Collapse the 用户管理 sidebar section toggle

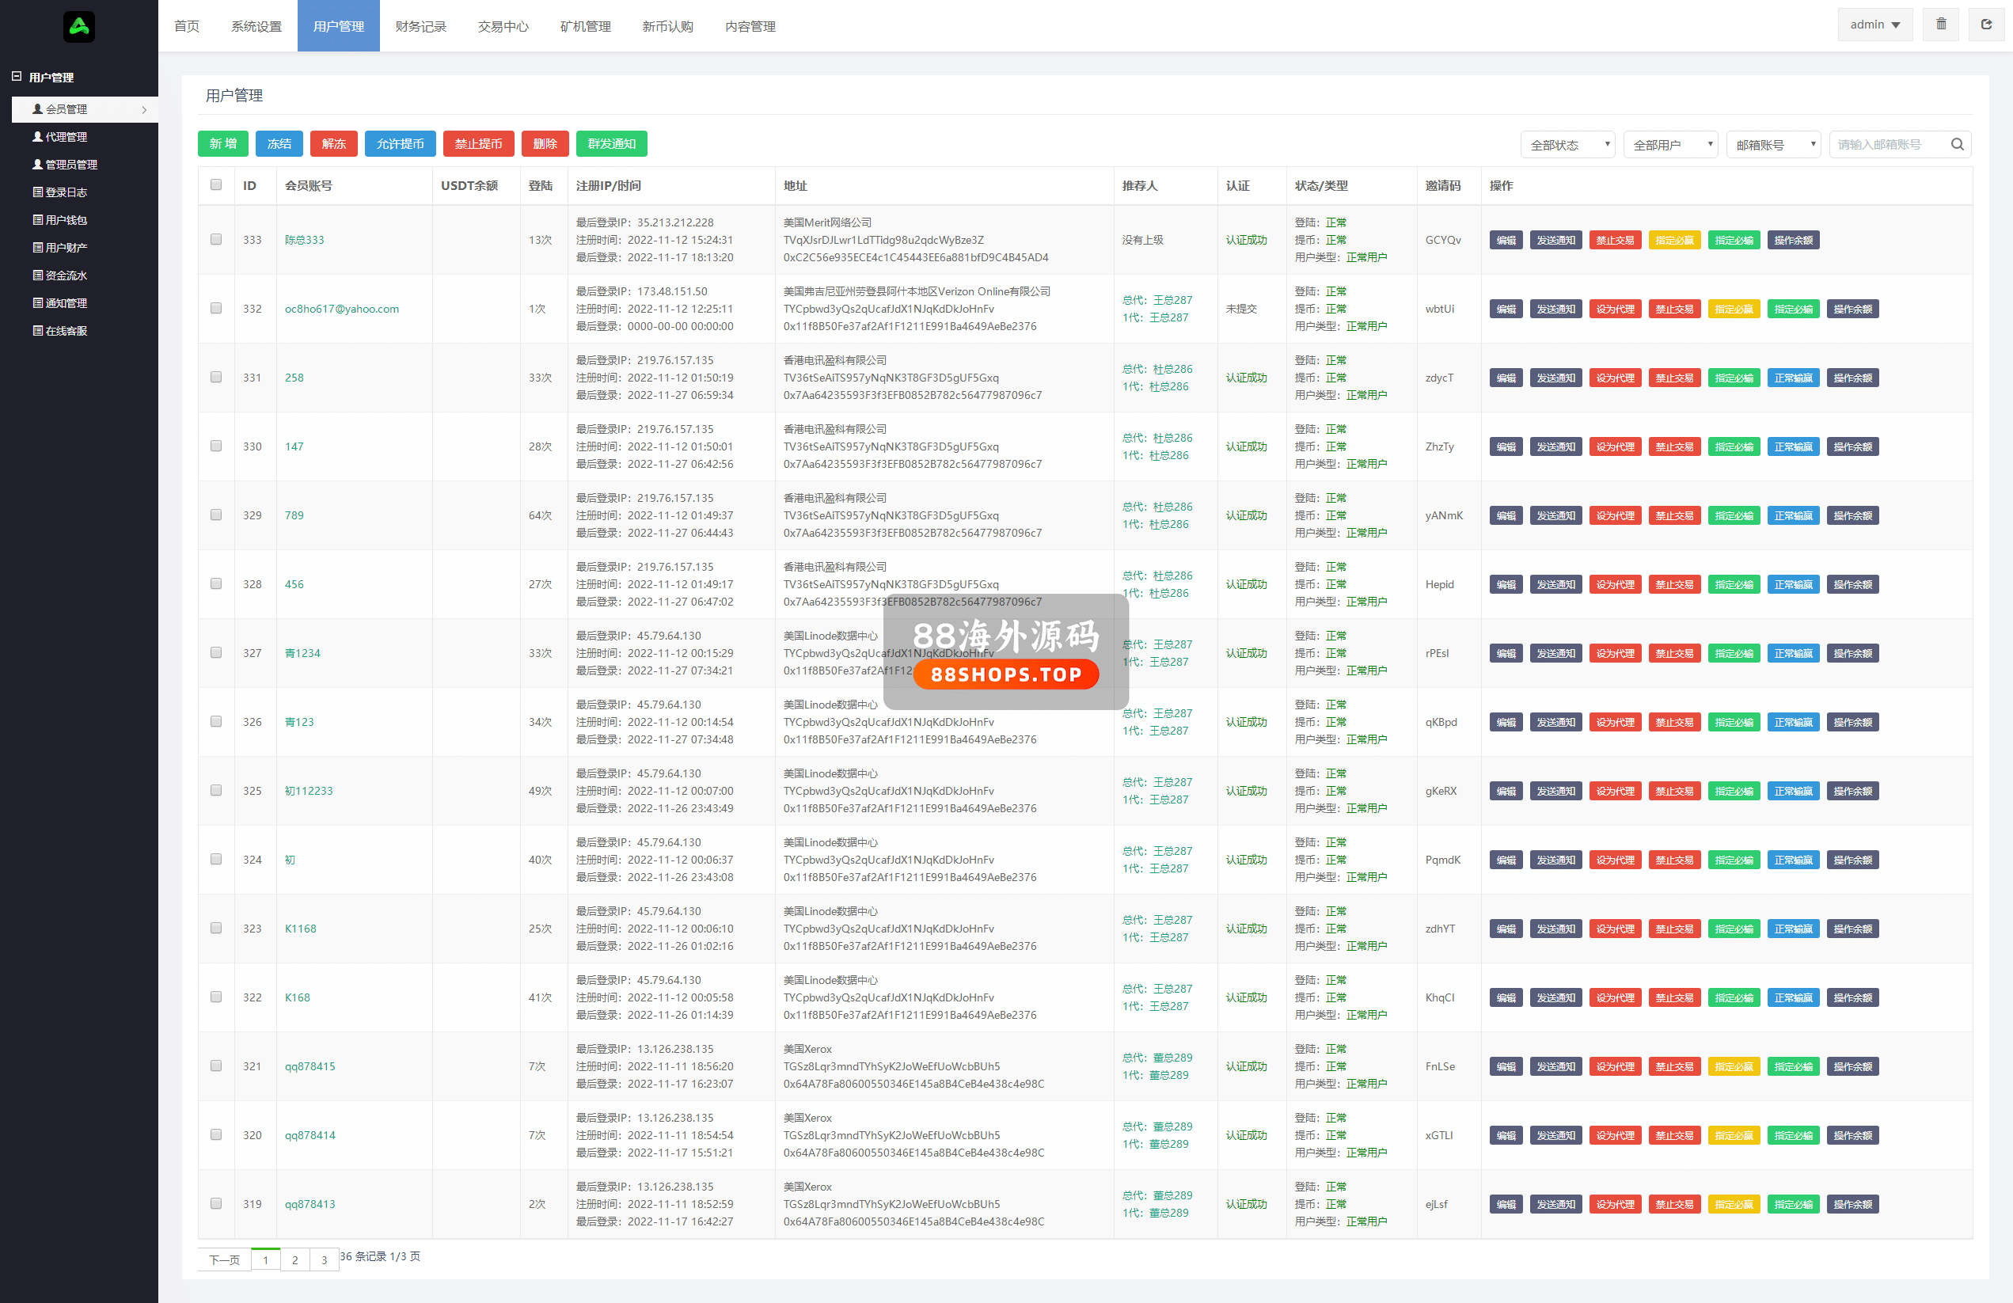[16, 77]
